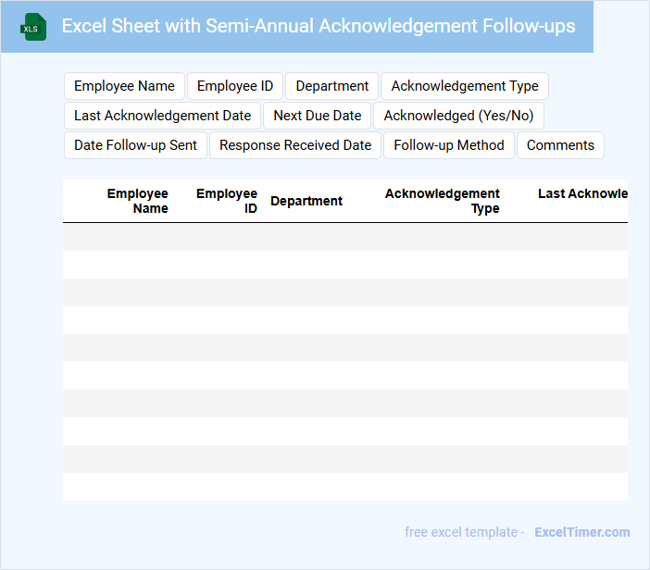The height and width of the screenshot is (570, 650).
Task: Click the Employee Name column header
Action: pos(138,201)
